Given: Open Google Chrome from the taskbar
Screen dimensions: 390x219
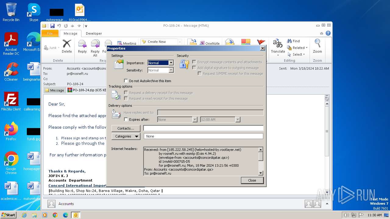Looking at the screenshot, I should pyautogui.click(x=55, y=215).
